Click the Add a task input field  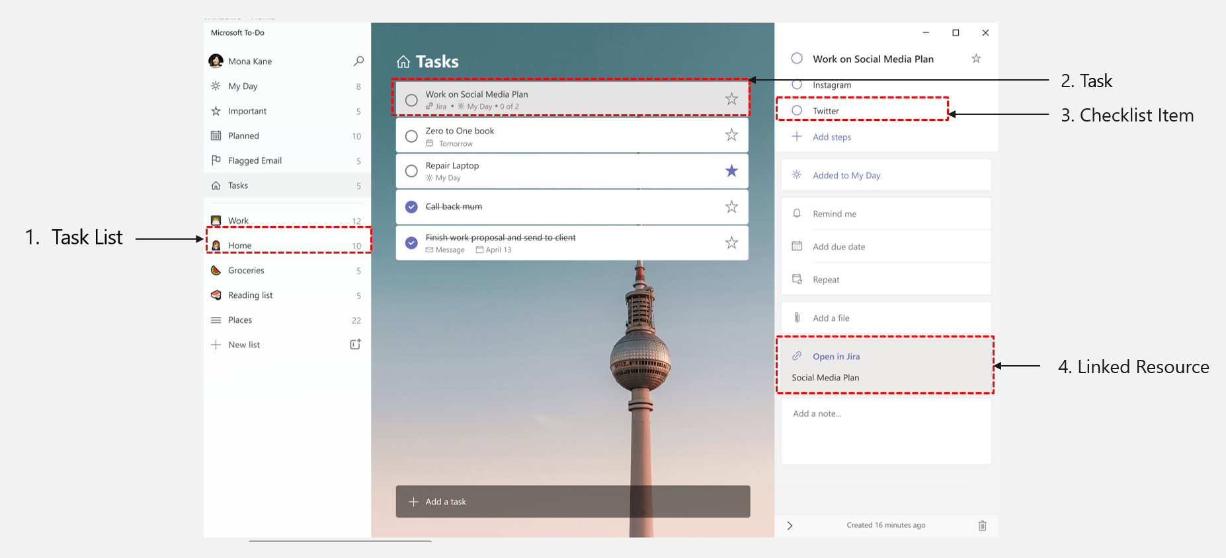pyautogui.click(x=573, y=502)
